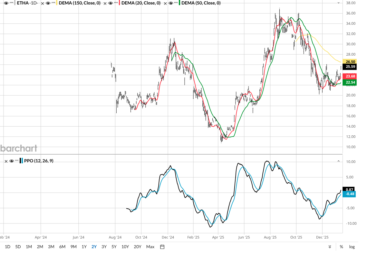Expand the PPO pane using its chevron
Viewport: 368px width, 253px height.
pyautogui.click(x=338, y=161)
